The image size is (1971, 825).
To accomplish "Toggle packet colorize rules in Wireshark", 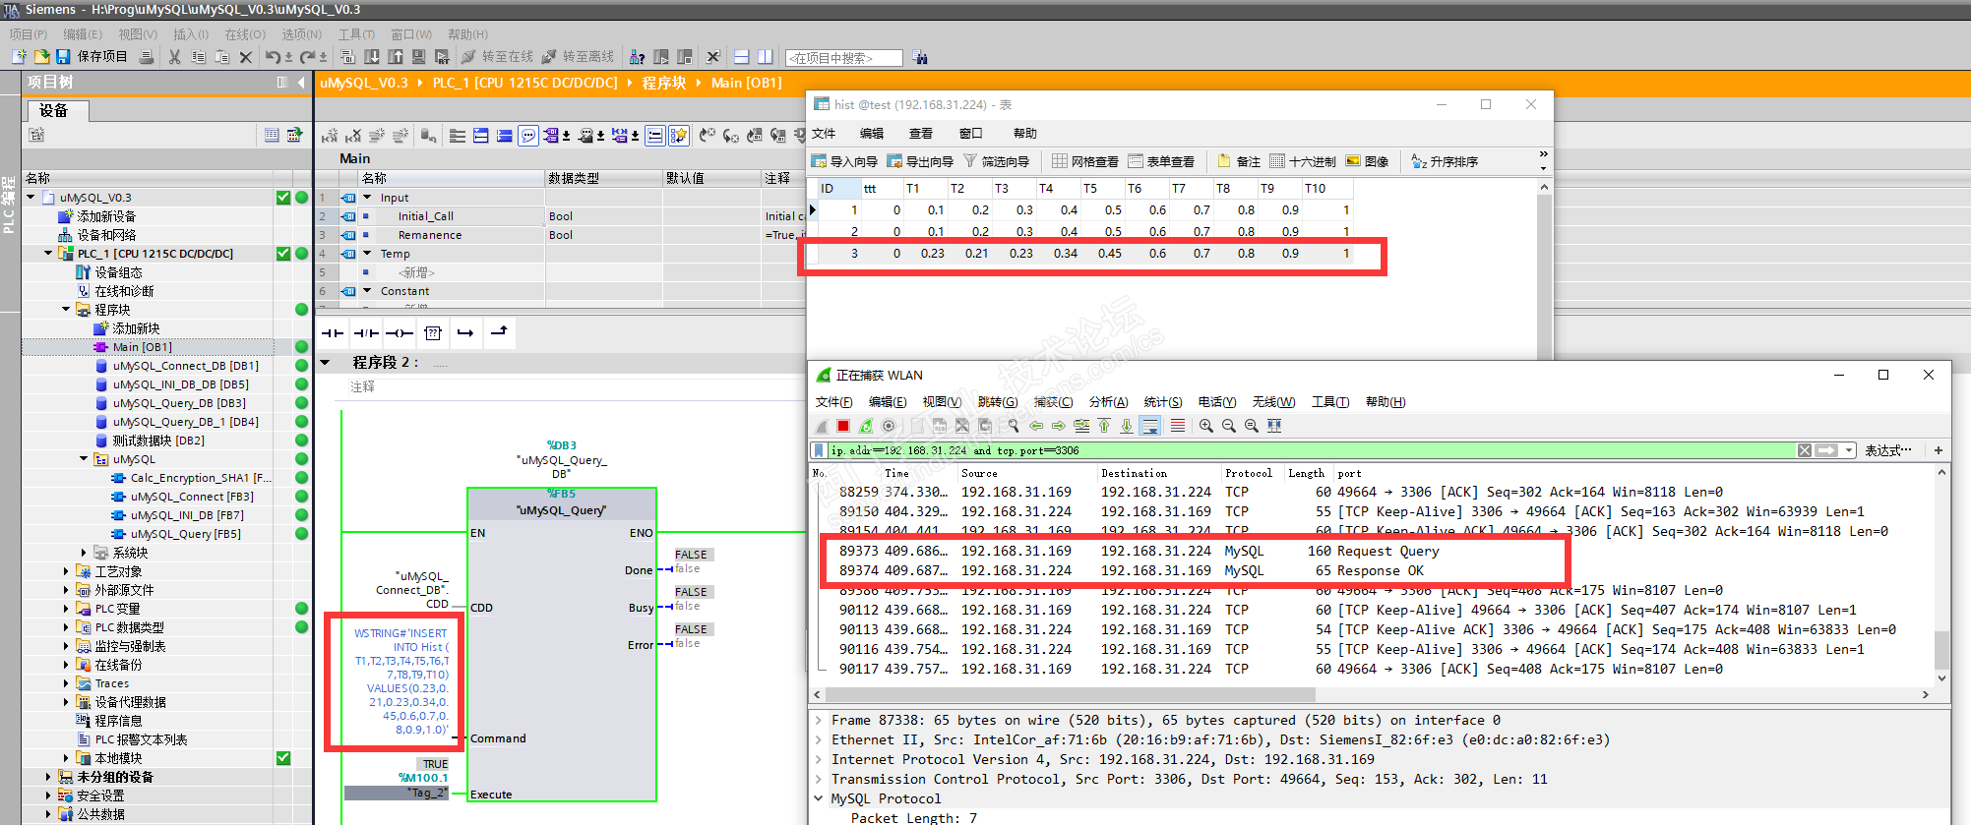I will (x=1177, y=426).
